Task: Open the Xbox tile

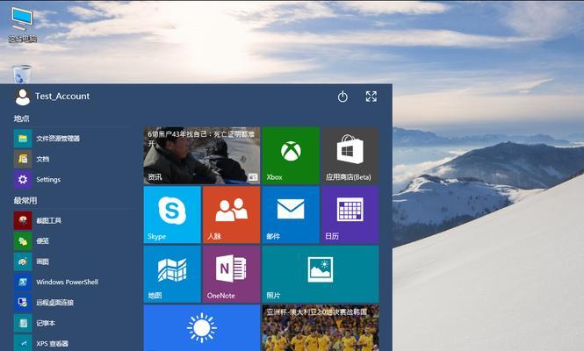Action: 291,155
